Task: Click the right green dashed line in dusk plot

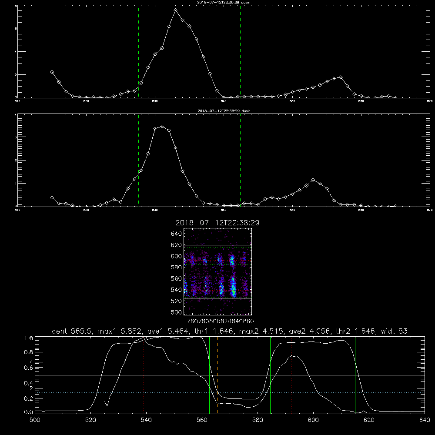Action: coord(240,161)
